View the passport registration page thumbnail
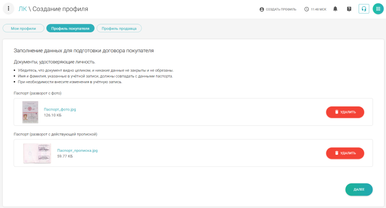The image size is (386, 208). coord(37,153)
